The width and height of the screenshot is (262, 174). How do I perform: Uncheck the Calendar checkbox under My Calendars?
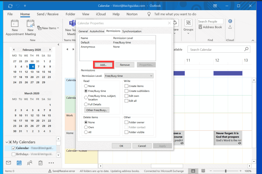click(14, 148)
